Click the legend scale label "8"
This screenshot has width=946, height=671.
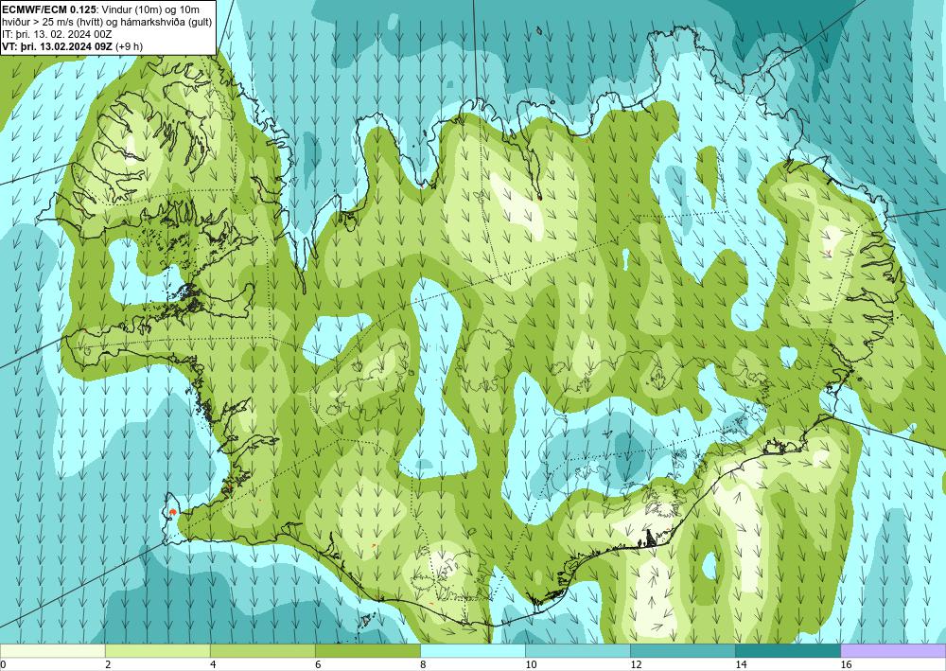coord(423,664)
